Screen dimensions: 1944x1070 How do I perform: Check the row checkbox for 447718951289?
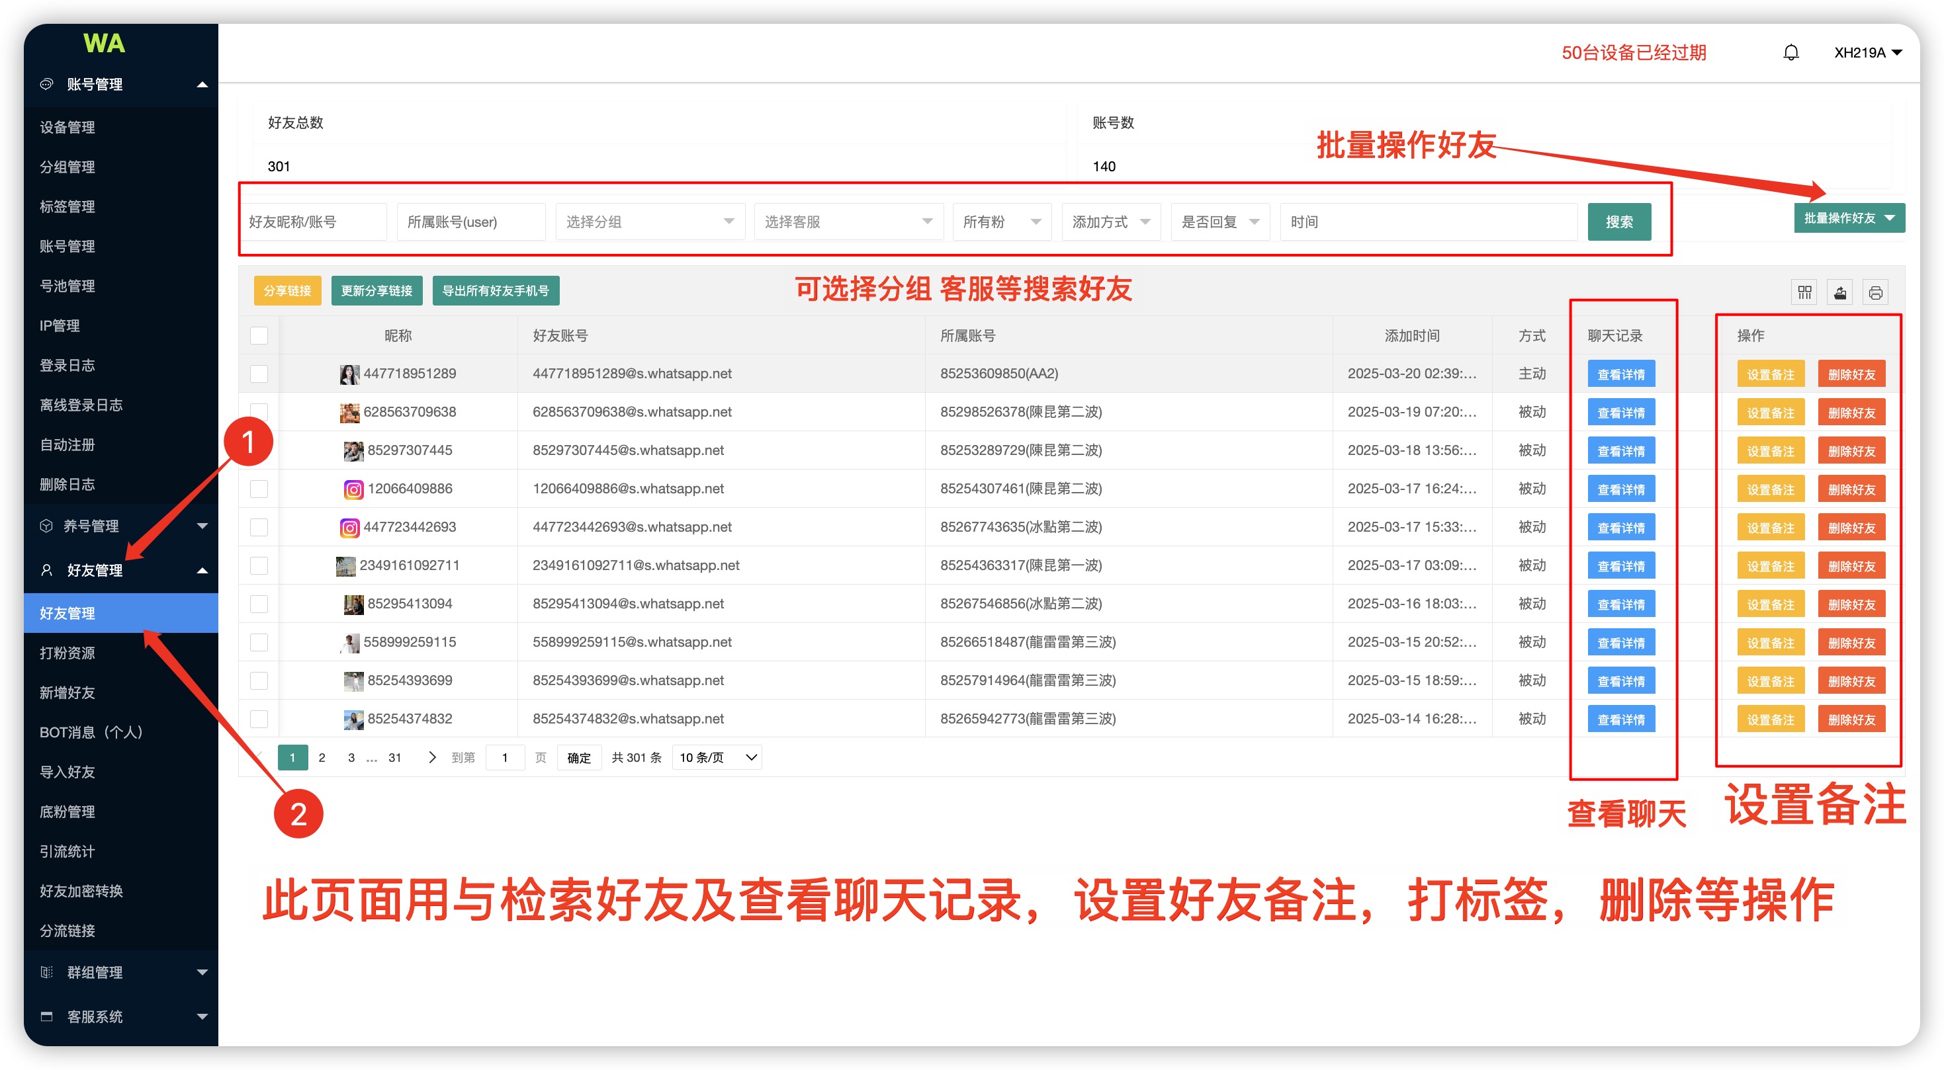click(x=259, y=374)
